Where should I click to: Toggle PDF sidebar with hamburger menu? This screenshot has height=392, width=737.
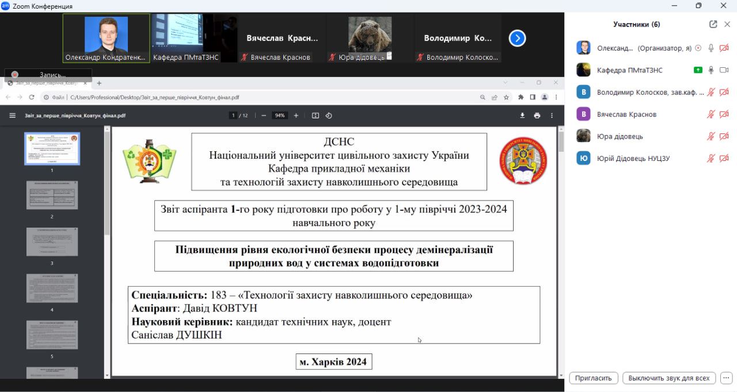pos(12,116)
